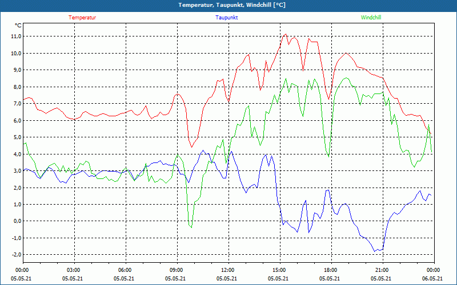Click the "09:00" time label
This screenshot has width=457, height=285.
pos(175,270)
